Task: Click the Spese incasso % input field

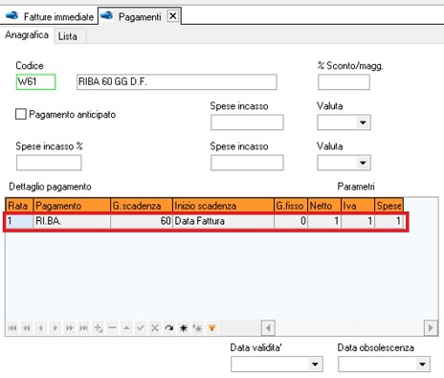Action: [x=49, y=163]
